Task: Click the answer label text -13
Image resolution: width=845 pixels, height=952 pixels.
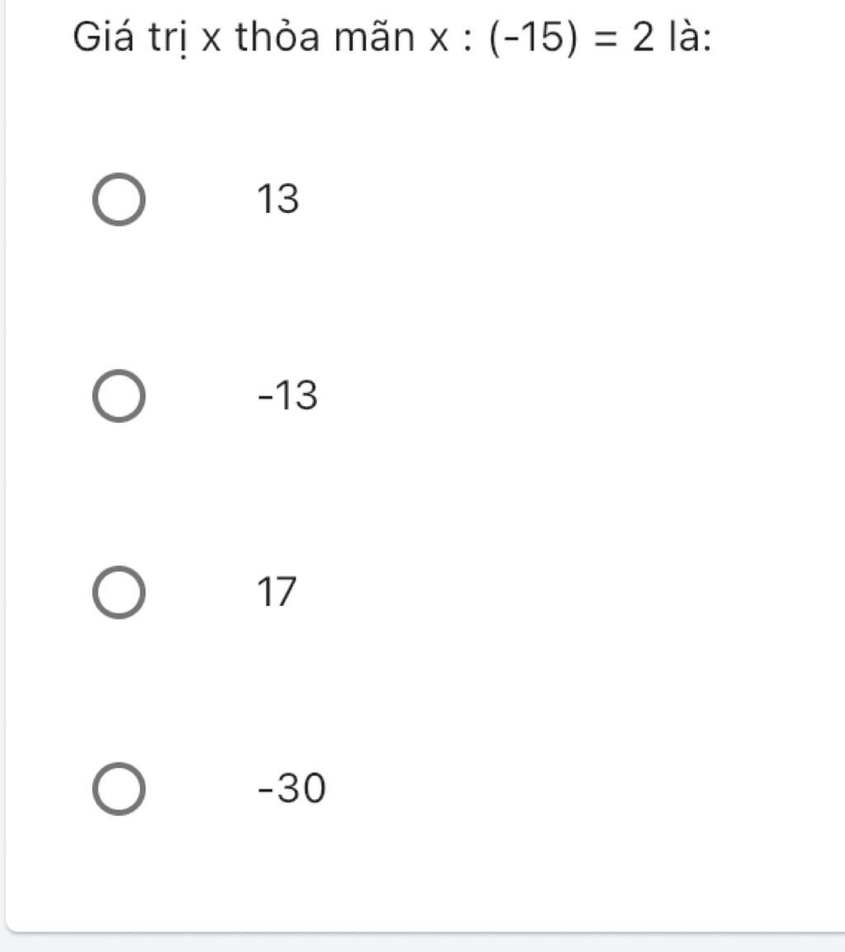Action: click(287, 395)
